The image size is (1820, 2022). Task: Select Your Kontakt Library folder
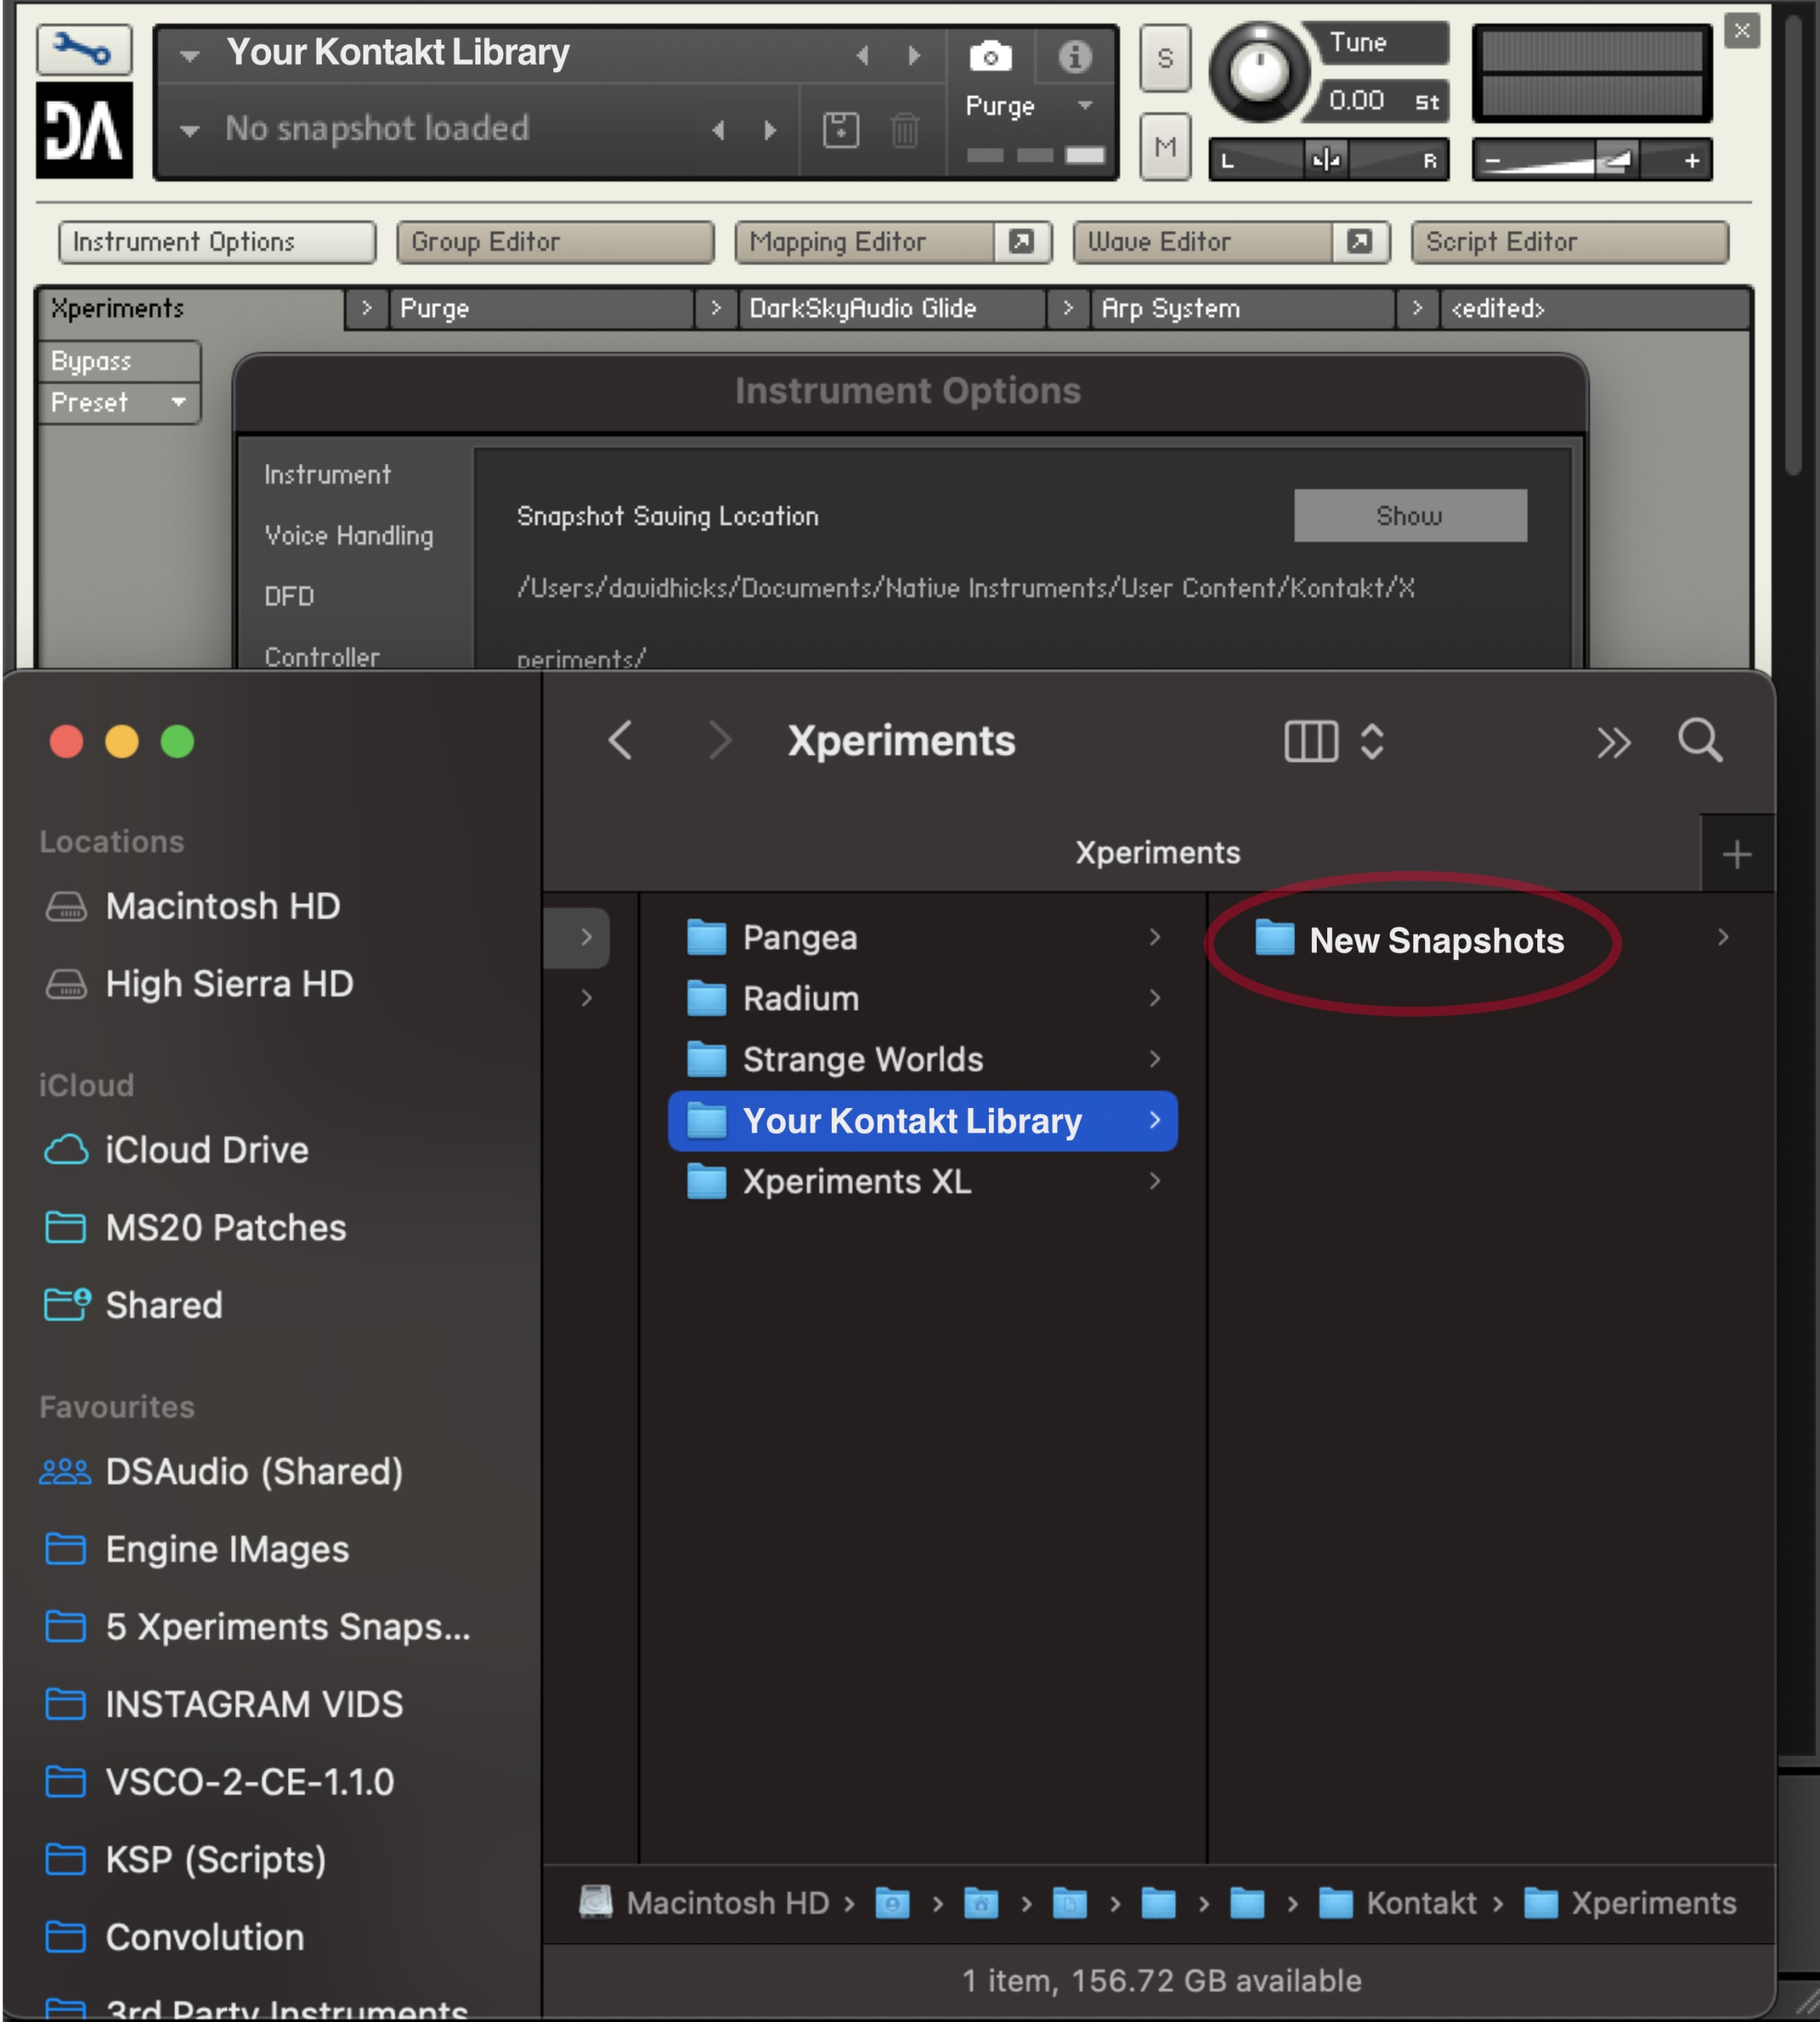(x=922, y=1121)
